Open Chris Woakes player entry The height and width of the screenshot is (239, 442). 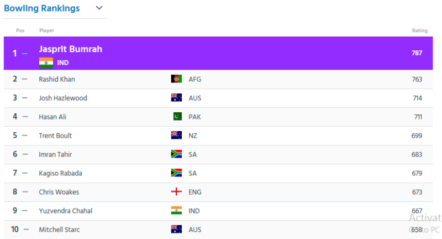click(59, 192)
